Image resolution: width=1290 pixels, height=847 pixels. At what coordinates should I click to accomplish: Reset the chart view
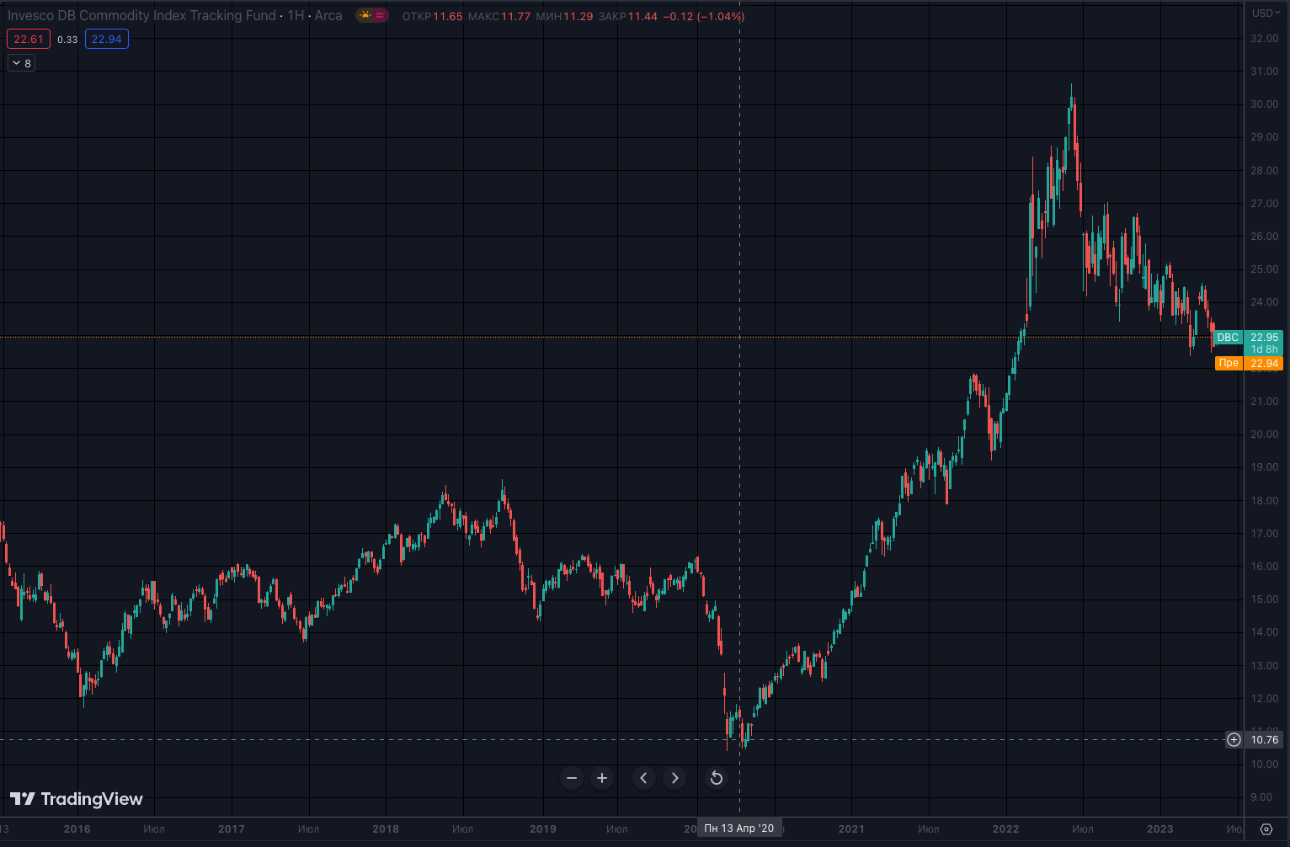tap(717, 778)
